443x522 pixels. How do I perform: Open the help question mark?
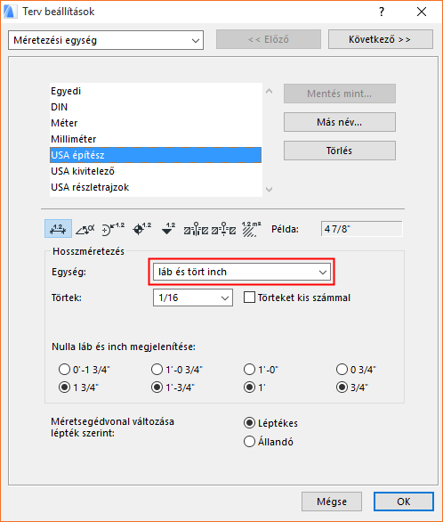[x=382, y=12]
